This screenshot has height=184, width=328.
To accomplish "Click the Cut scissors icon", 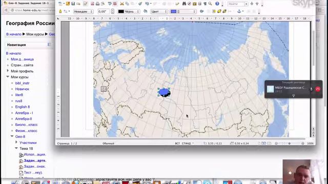I will (122, 4).
